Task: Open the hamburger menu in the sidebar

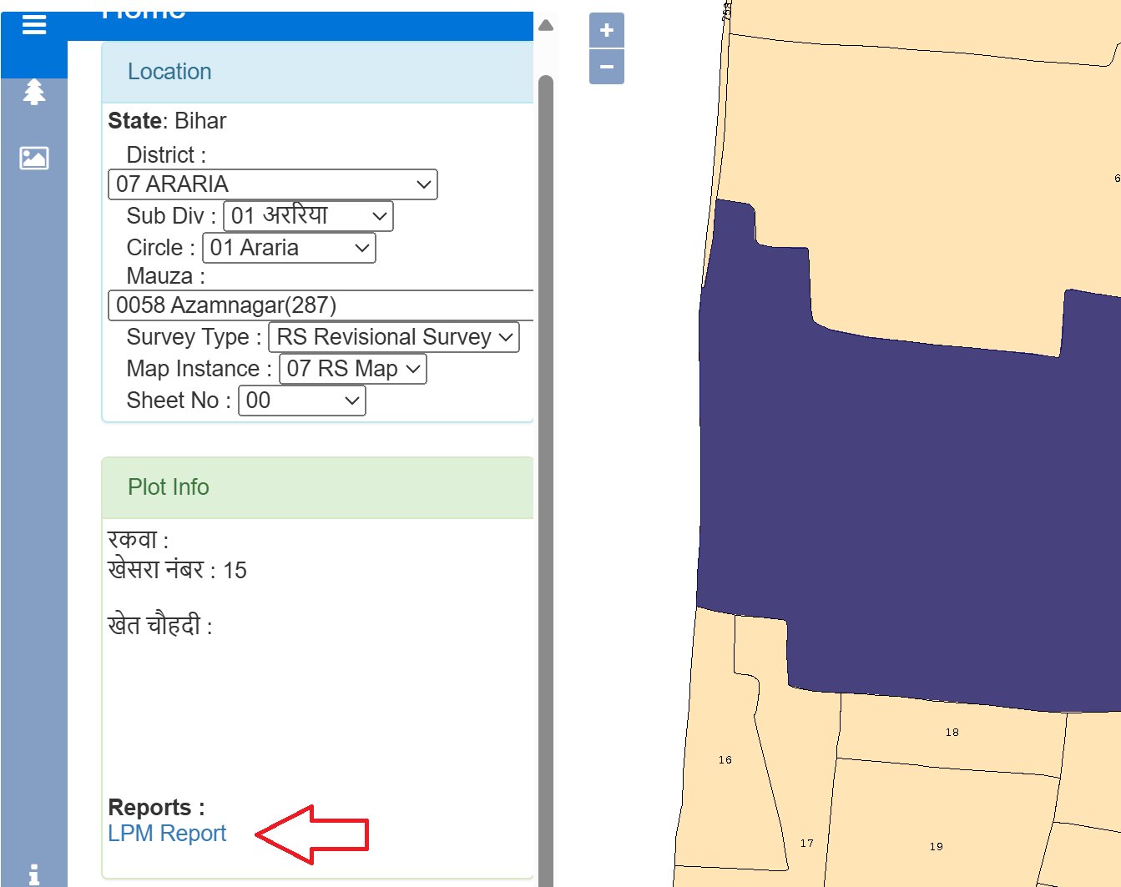Action: [x=34, y=25]
